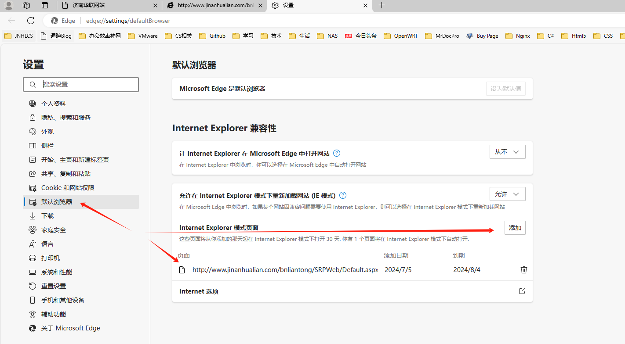
Task: Click the 搜索设置 search box
Action: tap(81, 85)
